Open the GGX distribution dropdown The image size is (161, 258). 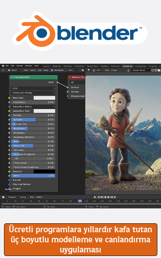tap(33, 88)
